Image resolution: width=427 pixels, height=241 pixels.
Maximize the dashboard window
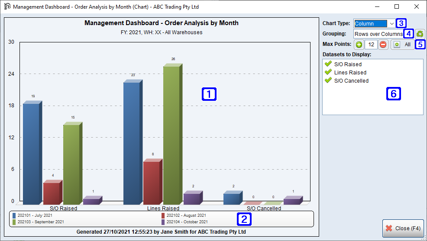tap(397, 7)
